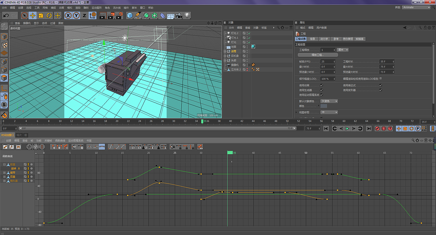This screenshot has width=436, height=235.
Task: Select the Scale tool icon
Action: 41,15
